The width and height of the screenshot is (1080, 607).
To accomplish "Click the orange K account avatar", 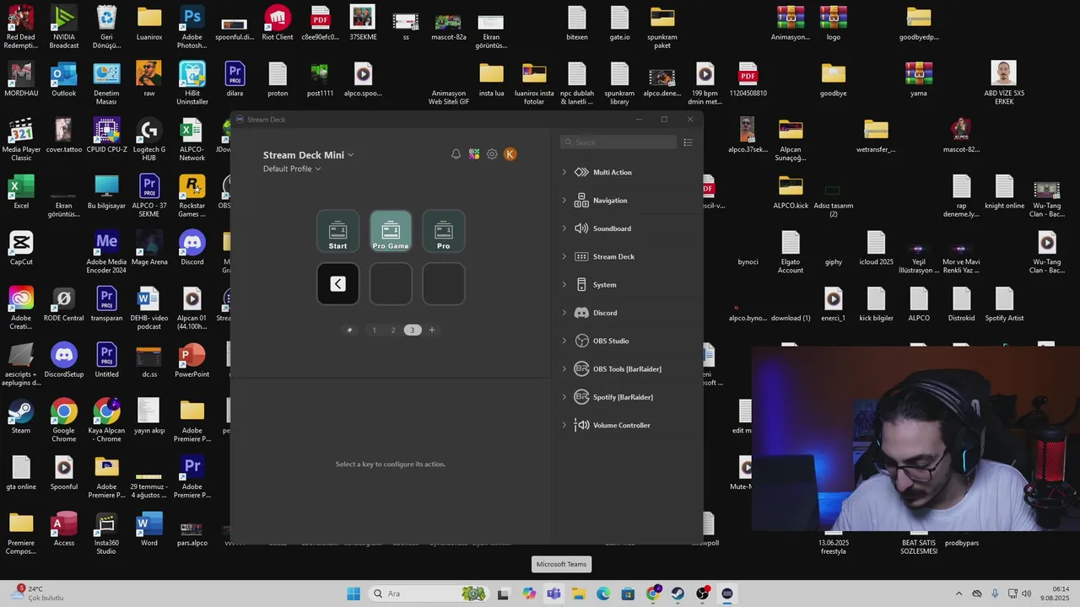I will 510,154.
